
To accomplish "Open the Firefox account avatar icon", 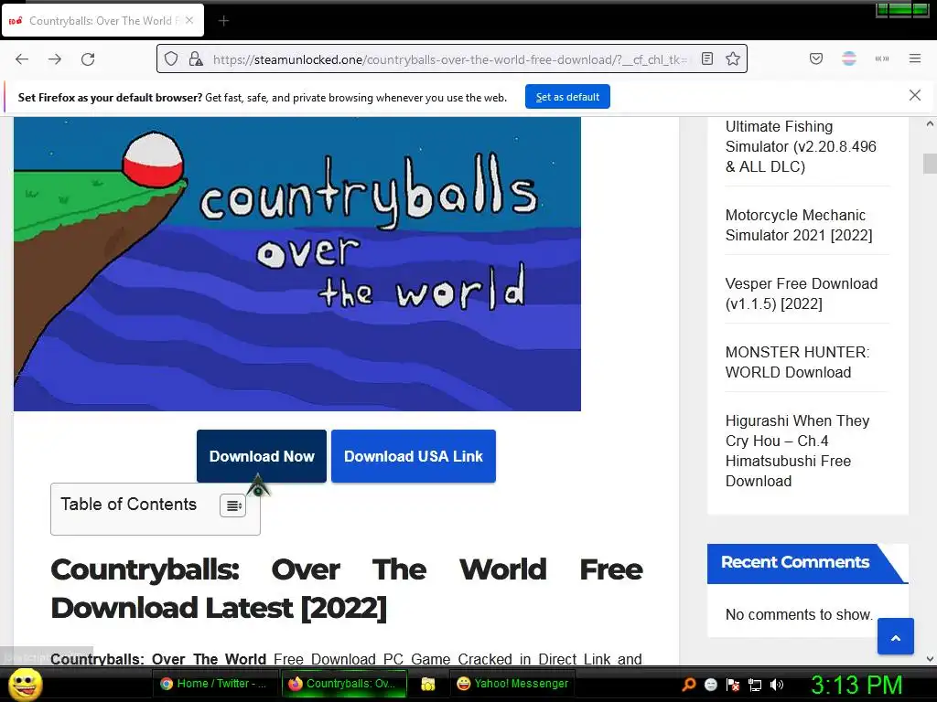I will point(849,58).
